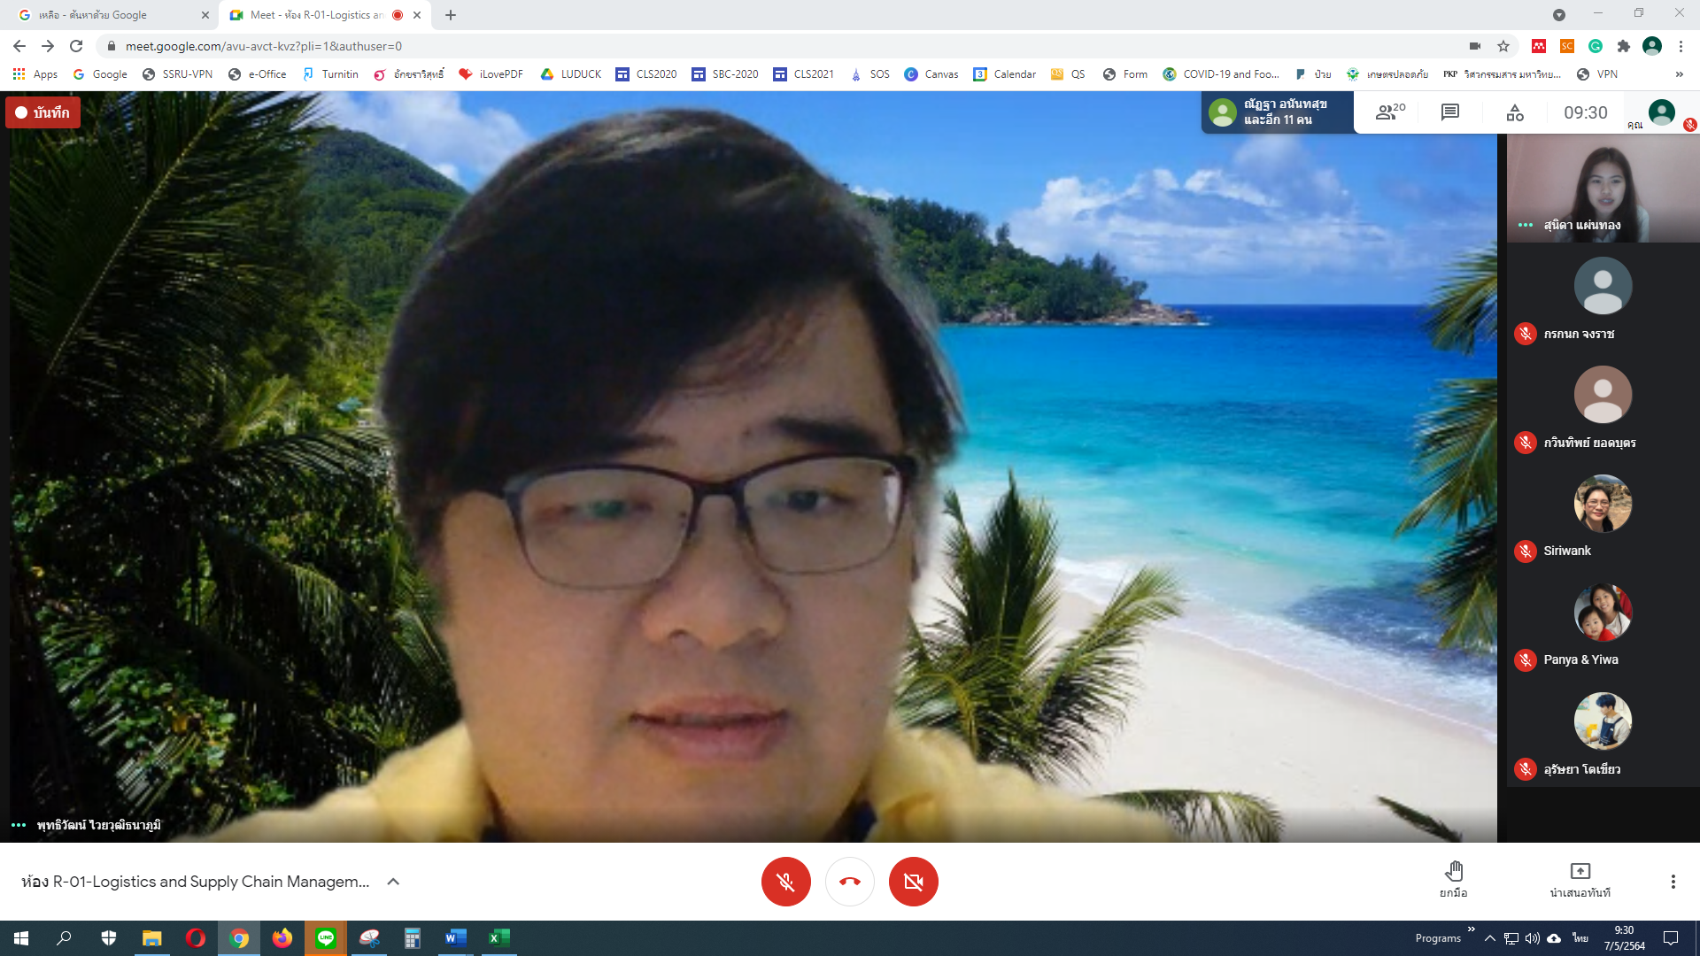Open a new browser tab
The width and height of the screenshot is (1700, 956).
[x=451, y=15]
